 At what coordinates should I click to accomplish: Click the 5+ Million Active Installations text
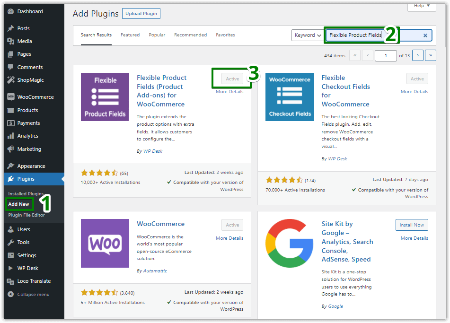[113, 303]
